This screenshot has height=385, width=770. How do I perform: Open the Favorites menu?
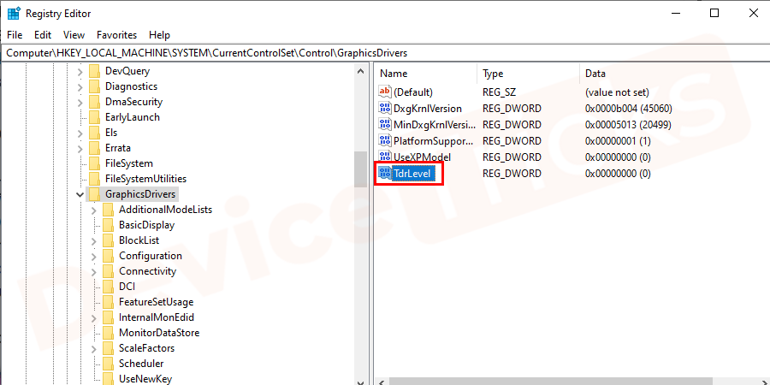(117, 35)
